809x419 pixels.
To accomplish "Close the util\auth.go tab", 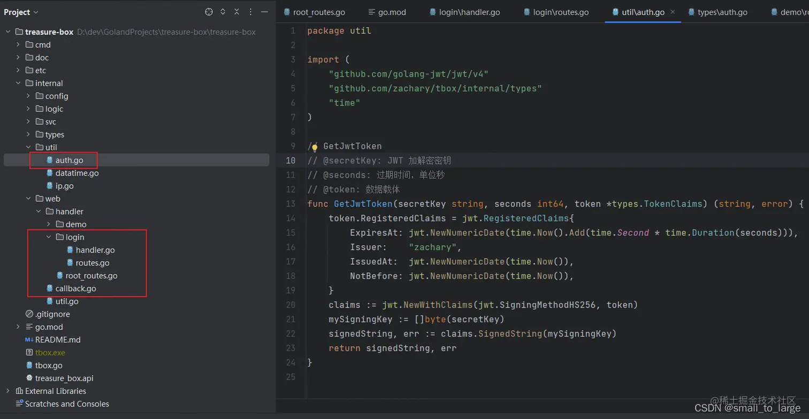I will 673,12.
